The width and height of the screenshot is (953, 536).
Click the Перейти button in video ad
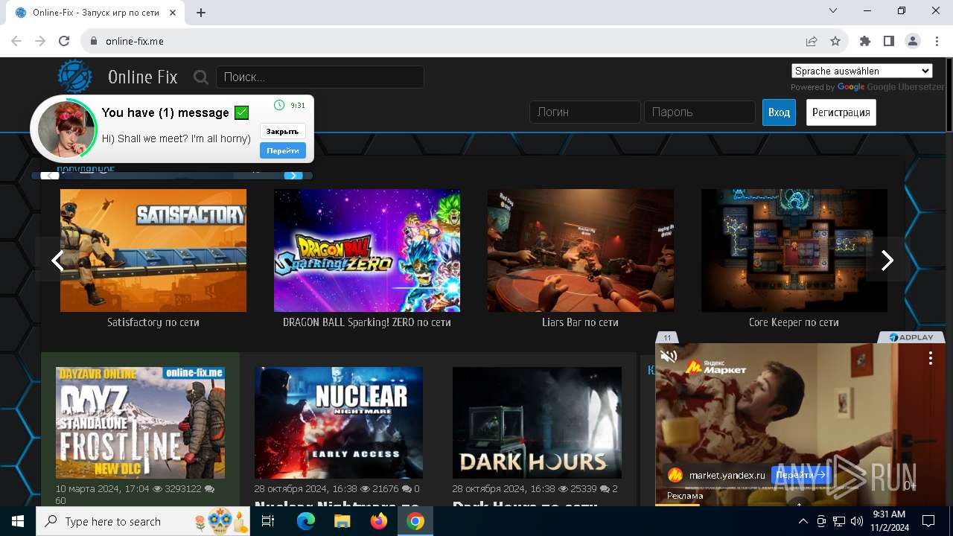tap(800, 474)
